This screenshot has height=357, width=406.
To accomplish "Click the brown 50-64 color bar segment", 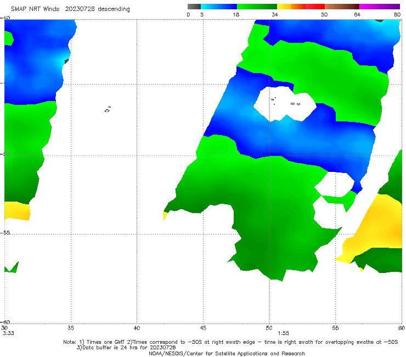I will pos(342,7).
